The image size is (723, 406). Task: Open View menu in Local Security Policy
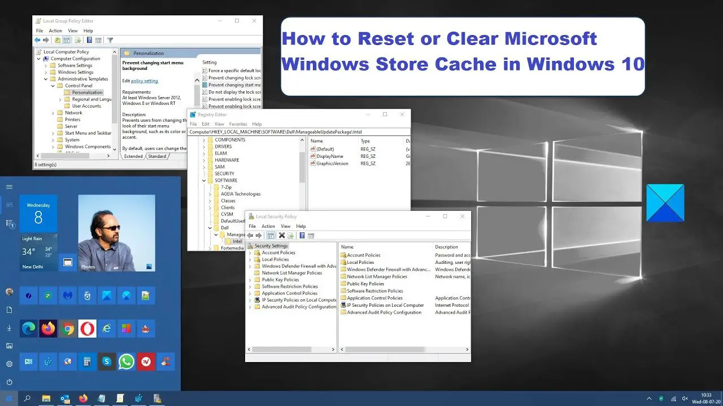286,226
